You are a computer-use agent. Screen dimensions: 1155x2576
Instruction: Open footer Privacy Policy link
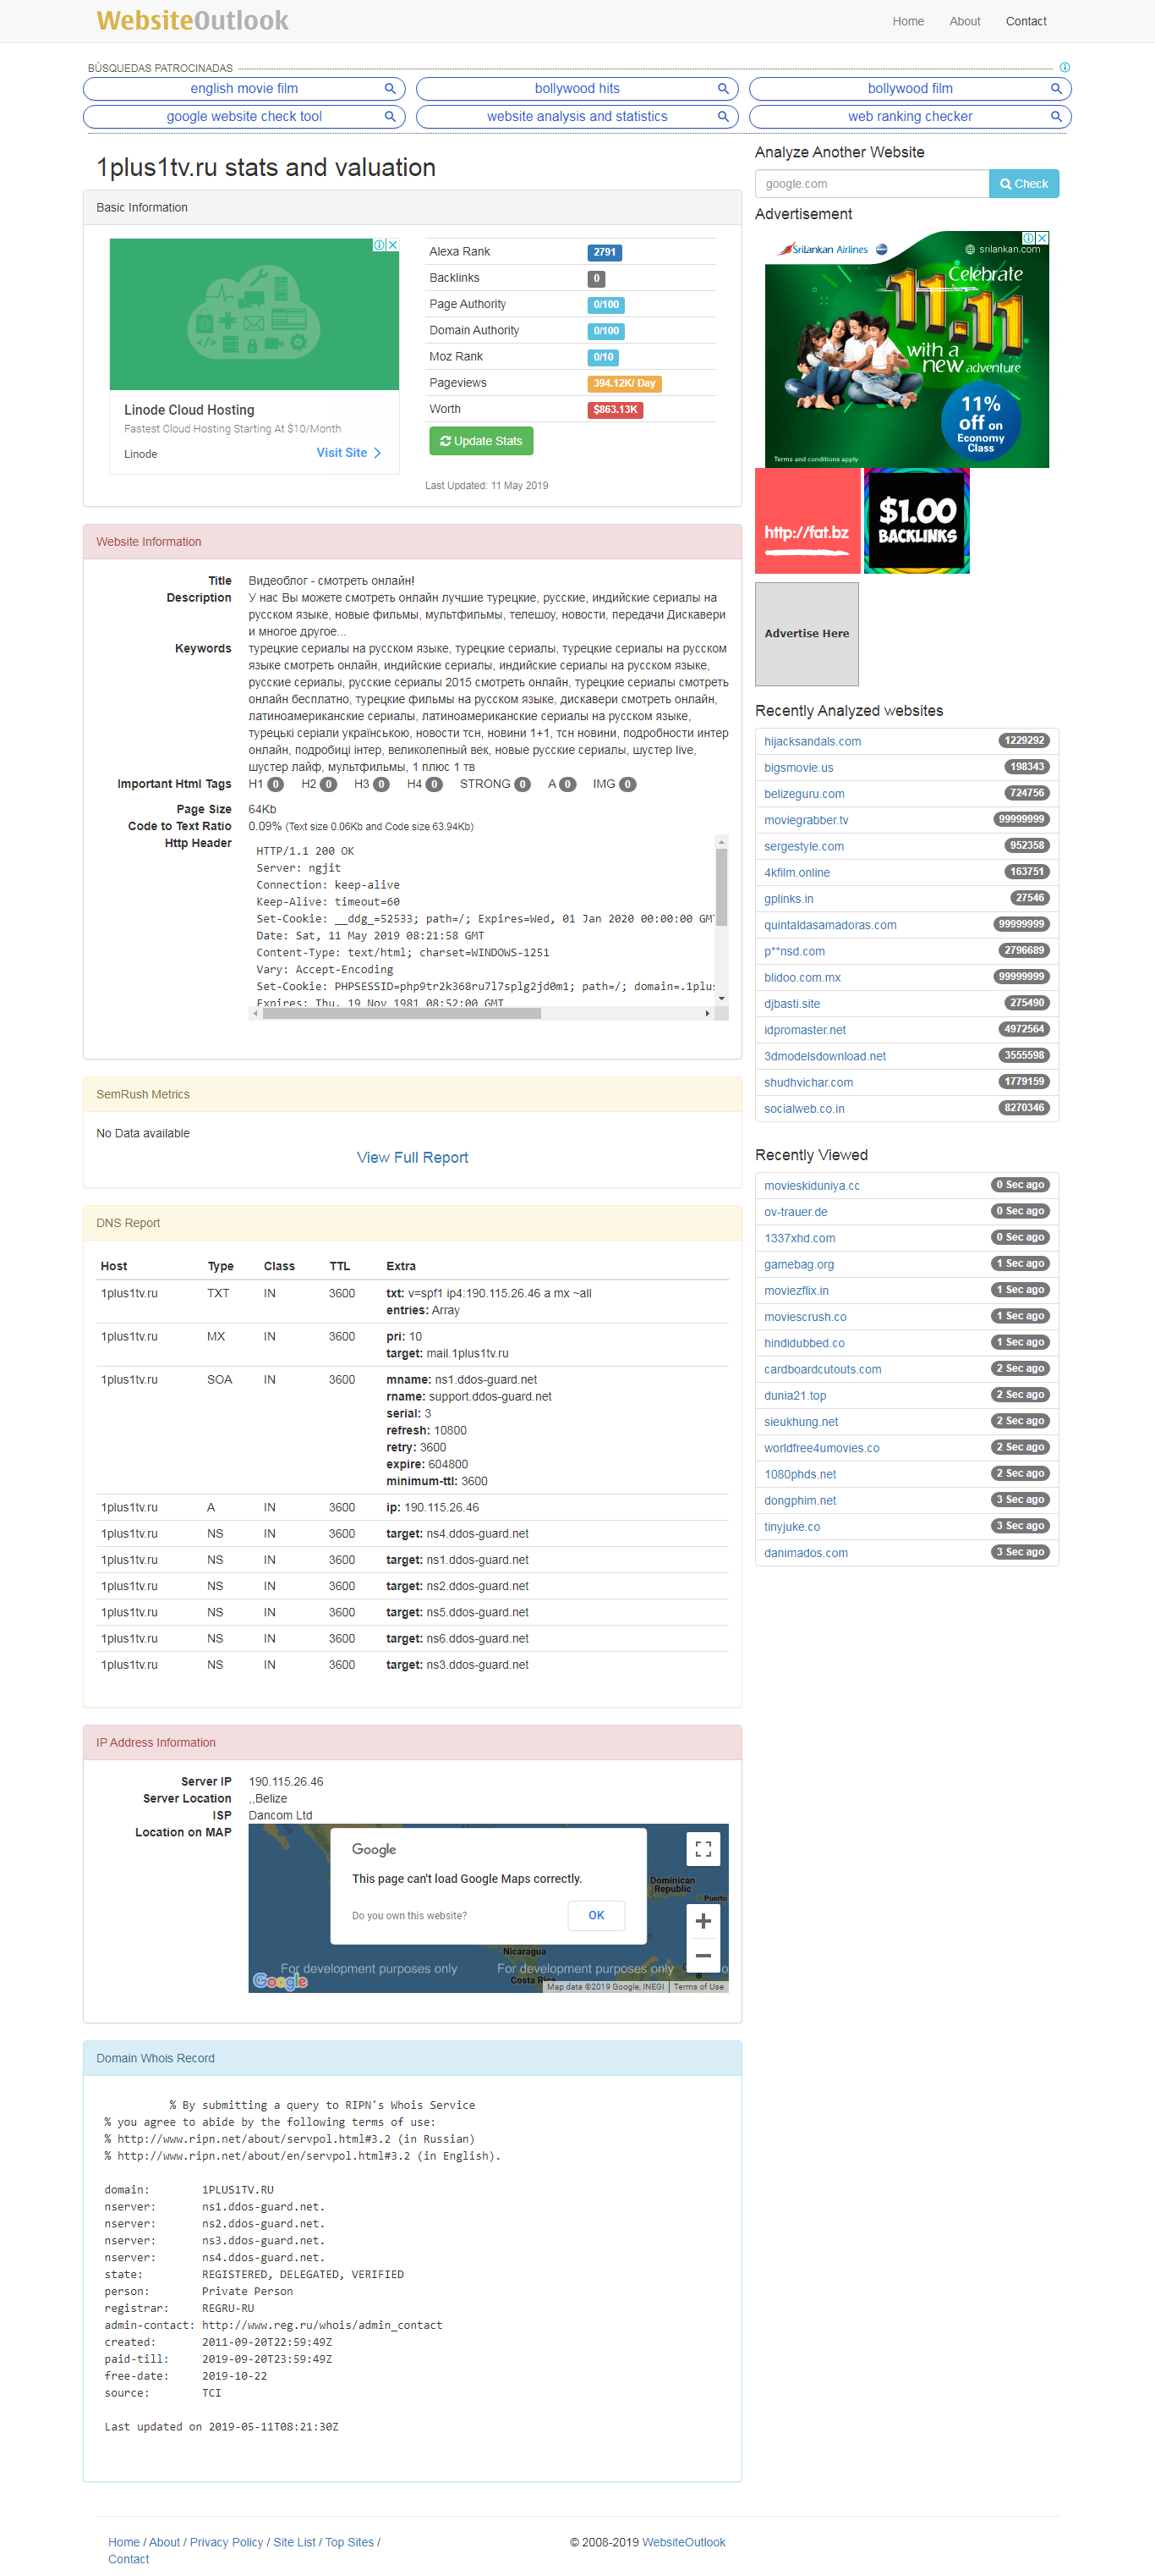tap(227, 2542)
